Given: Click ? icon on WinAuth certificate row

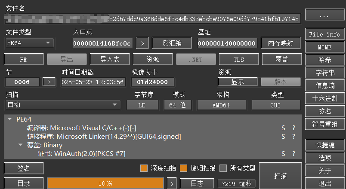Looking at the screenshot, I should coord(293,153).
